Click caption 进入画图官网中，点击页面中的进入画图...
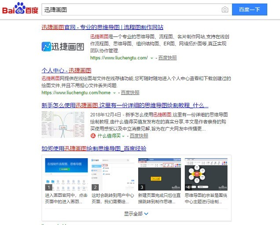280x225 pixels. [x=66, y=199]
